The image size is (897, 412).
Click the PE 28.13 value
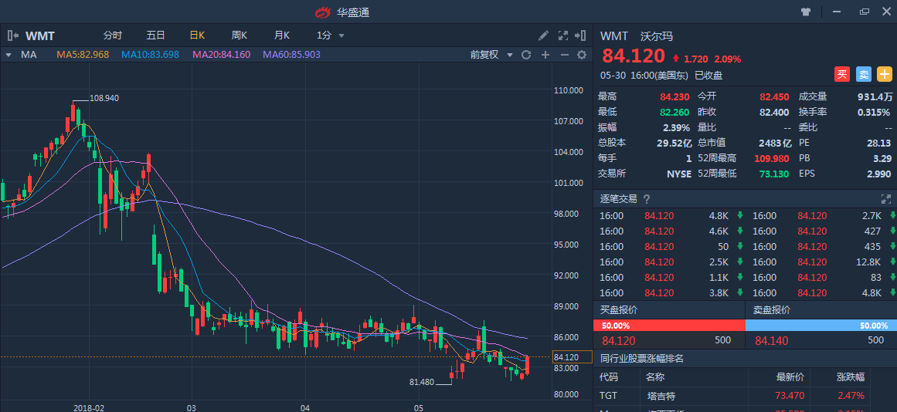pos(879,143)
